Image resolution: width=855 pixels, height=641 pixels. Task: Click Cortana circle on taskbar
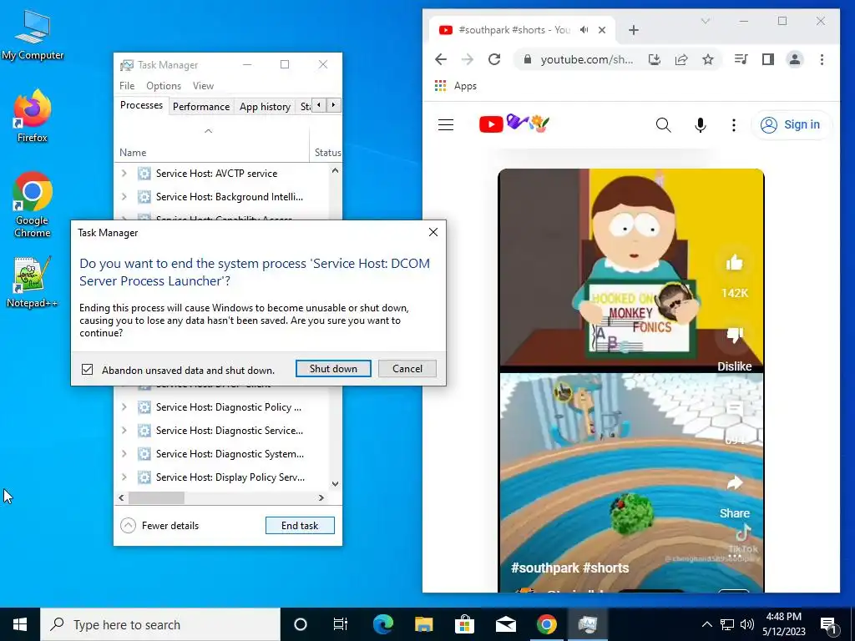click(301, 624)
